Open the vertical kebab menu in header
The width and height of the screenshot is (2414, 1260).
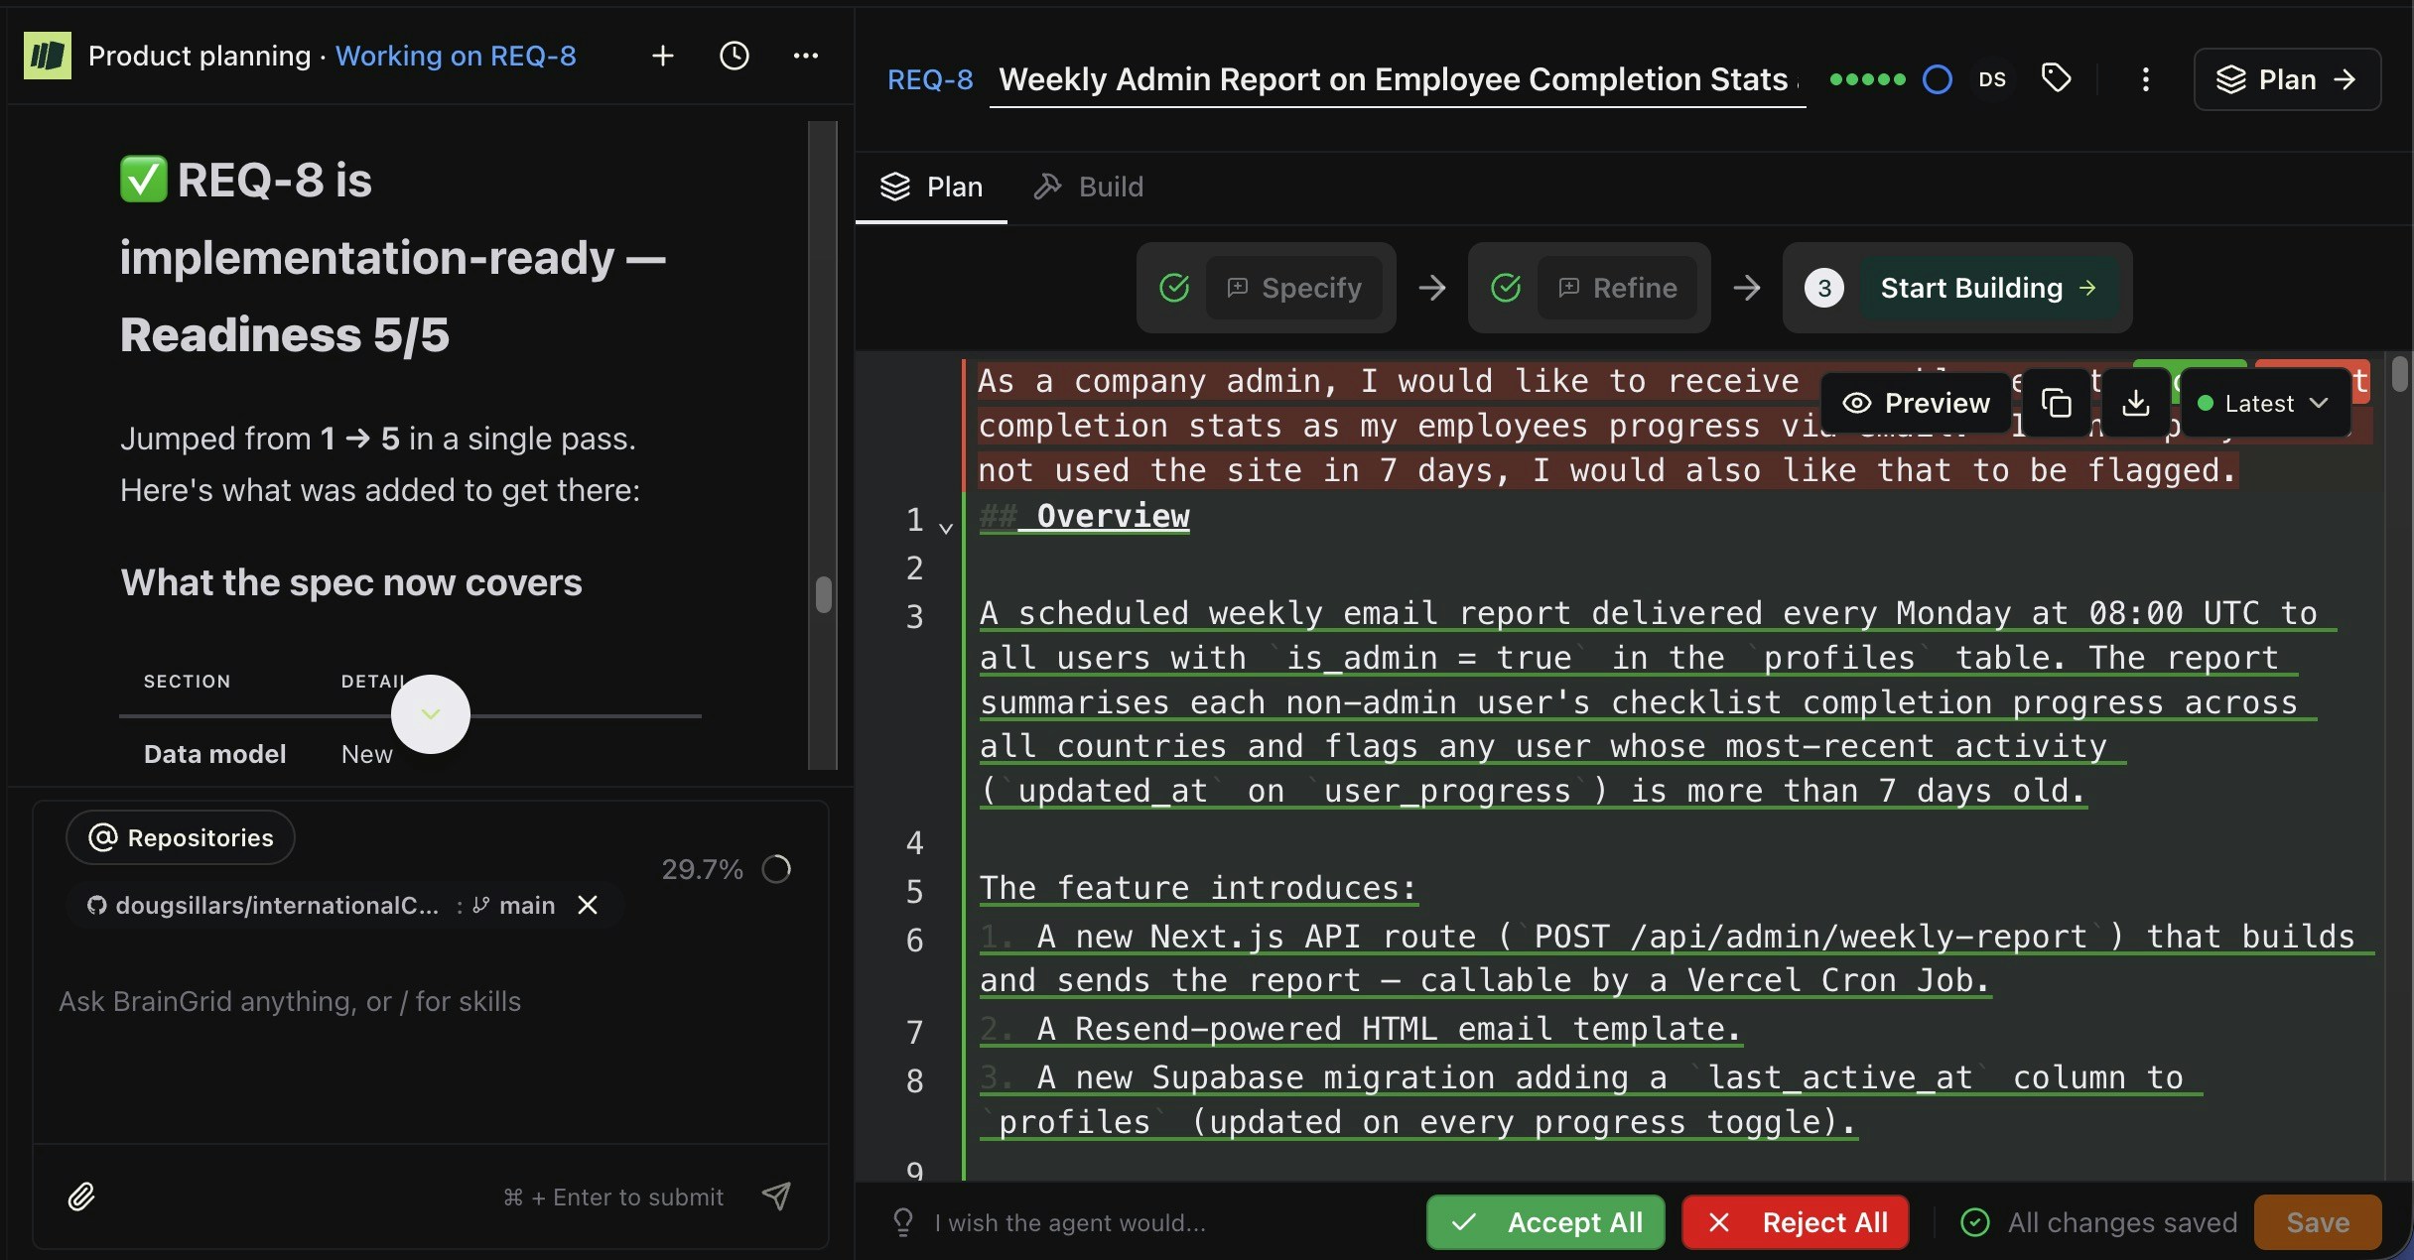click(x=2145, y=79)
